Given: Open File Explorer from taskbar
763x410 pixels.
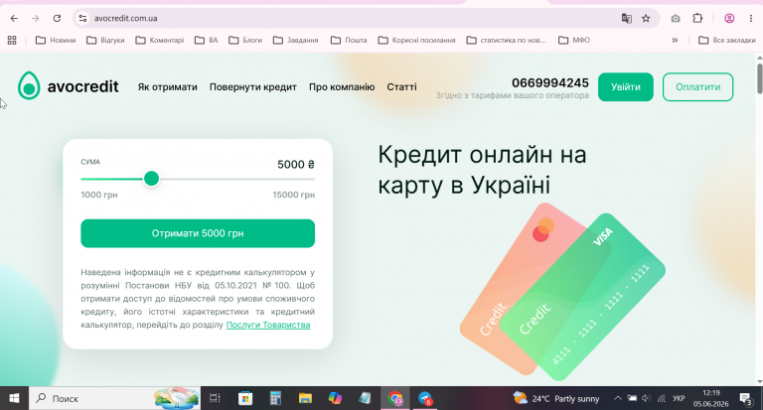Looking at the screenshot, I should pyautogui.click(x=305, y=398).
